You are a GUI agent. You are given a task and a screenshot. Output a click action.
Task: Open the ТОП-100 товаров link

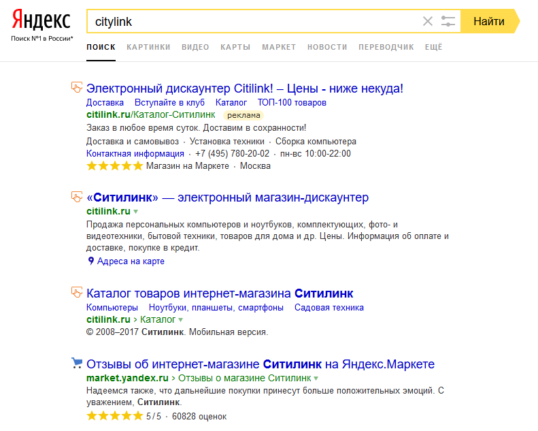tap(292, 102)
